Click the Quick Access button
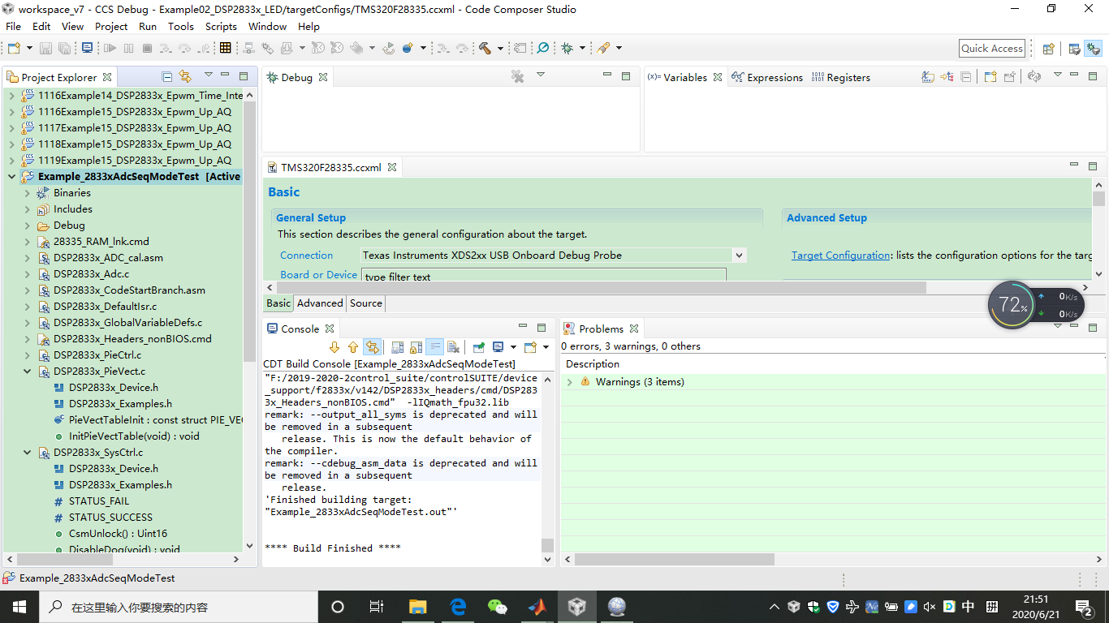 coord(991,48)
